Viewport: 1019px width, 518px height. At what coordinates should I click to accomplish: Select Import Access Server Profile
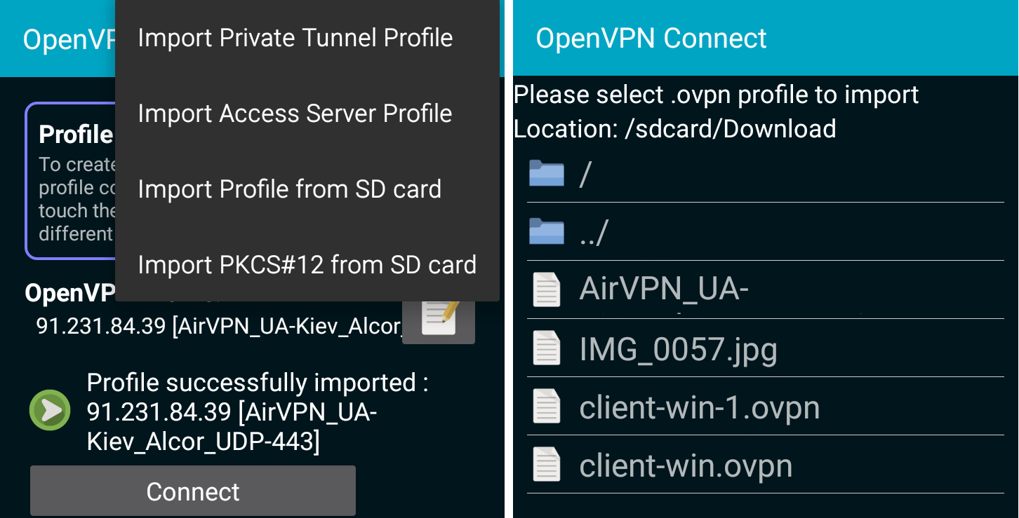295,114
